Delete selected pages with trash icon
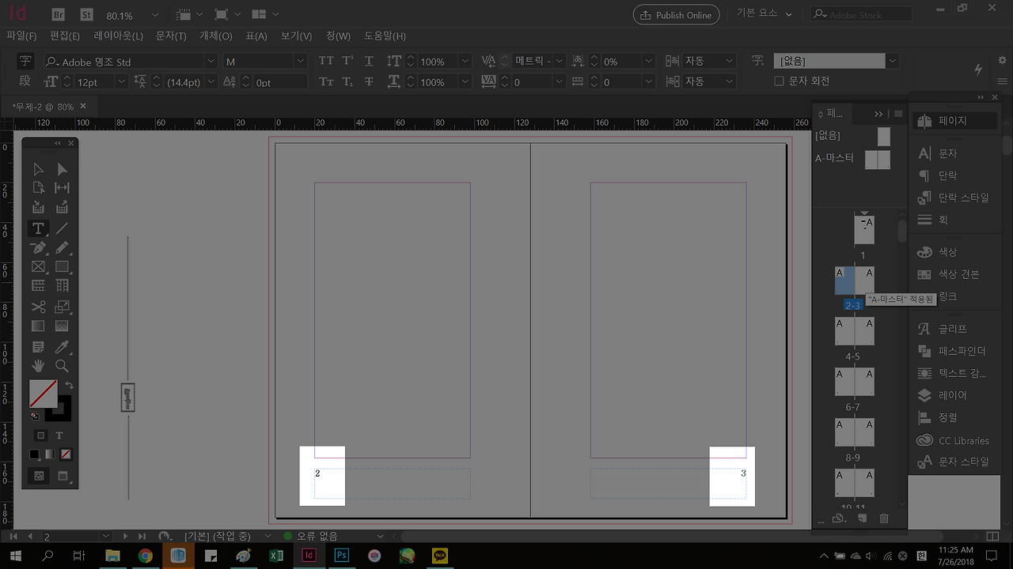 point(884,518)
